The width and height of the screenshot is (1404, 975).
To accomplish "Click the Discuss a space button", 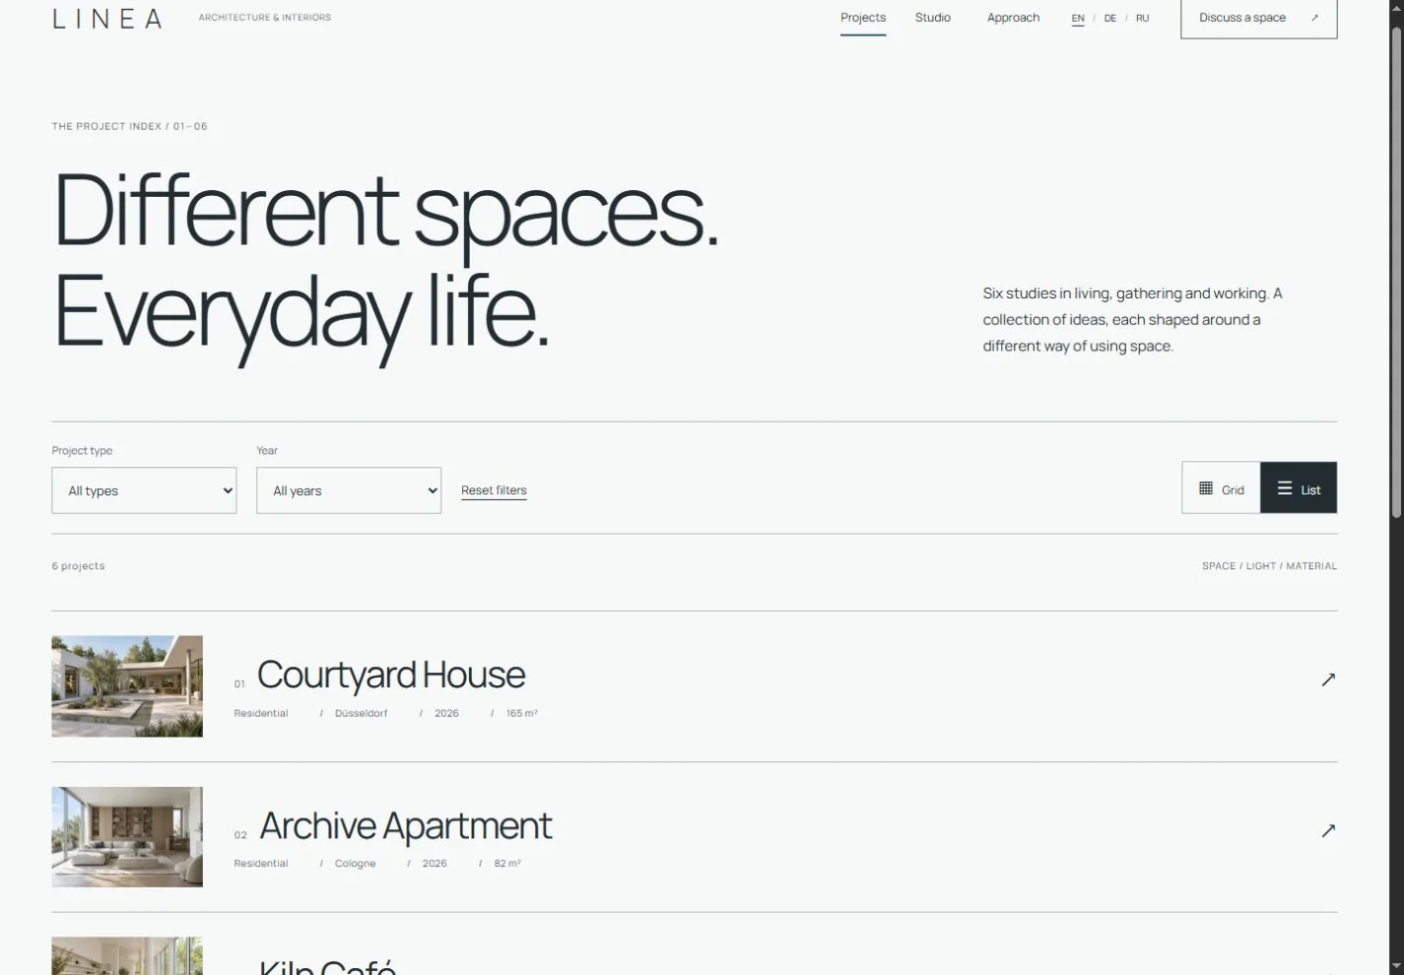I will 1259,19.
